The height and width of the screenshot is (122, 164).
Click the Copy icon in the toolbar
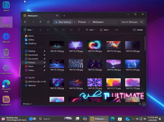[x=48, y=30]
